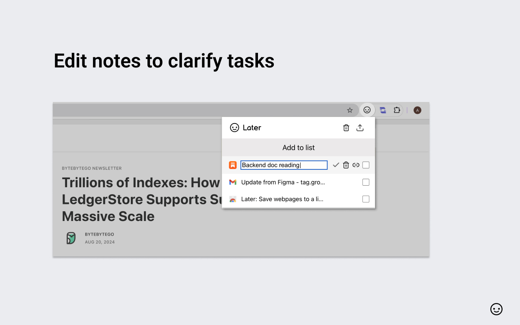Open the profile avatar labeled A

(417, 110)
